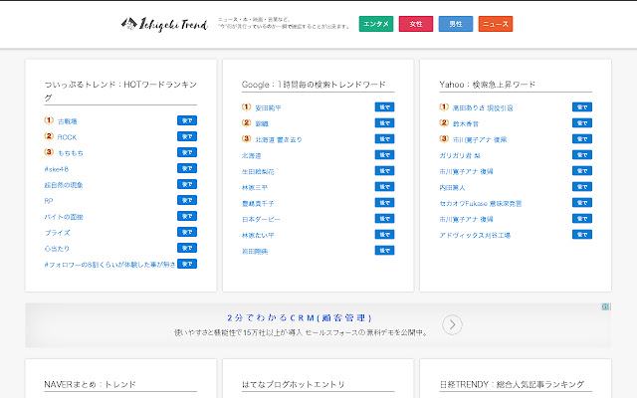Click 後で button beside ROCK
This screenshot has width=637, height=398.
[187, 136]
